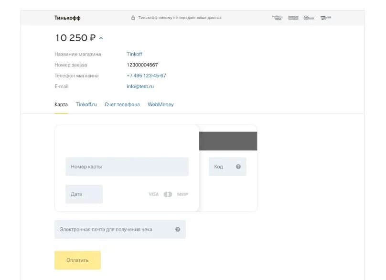Click the text Тинькофф никому не передает ваши данные
The height and width of the screenshot is (280, 386).
180,18
